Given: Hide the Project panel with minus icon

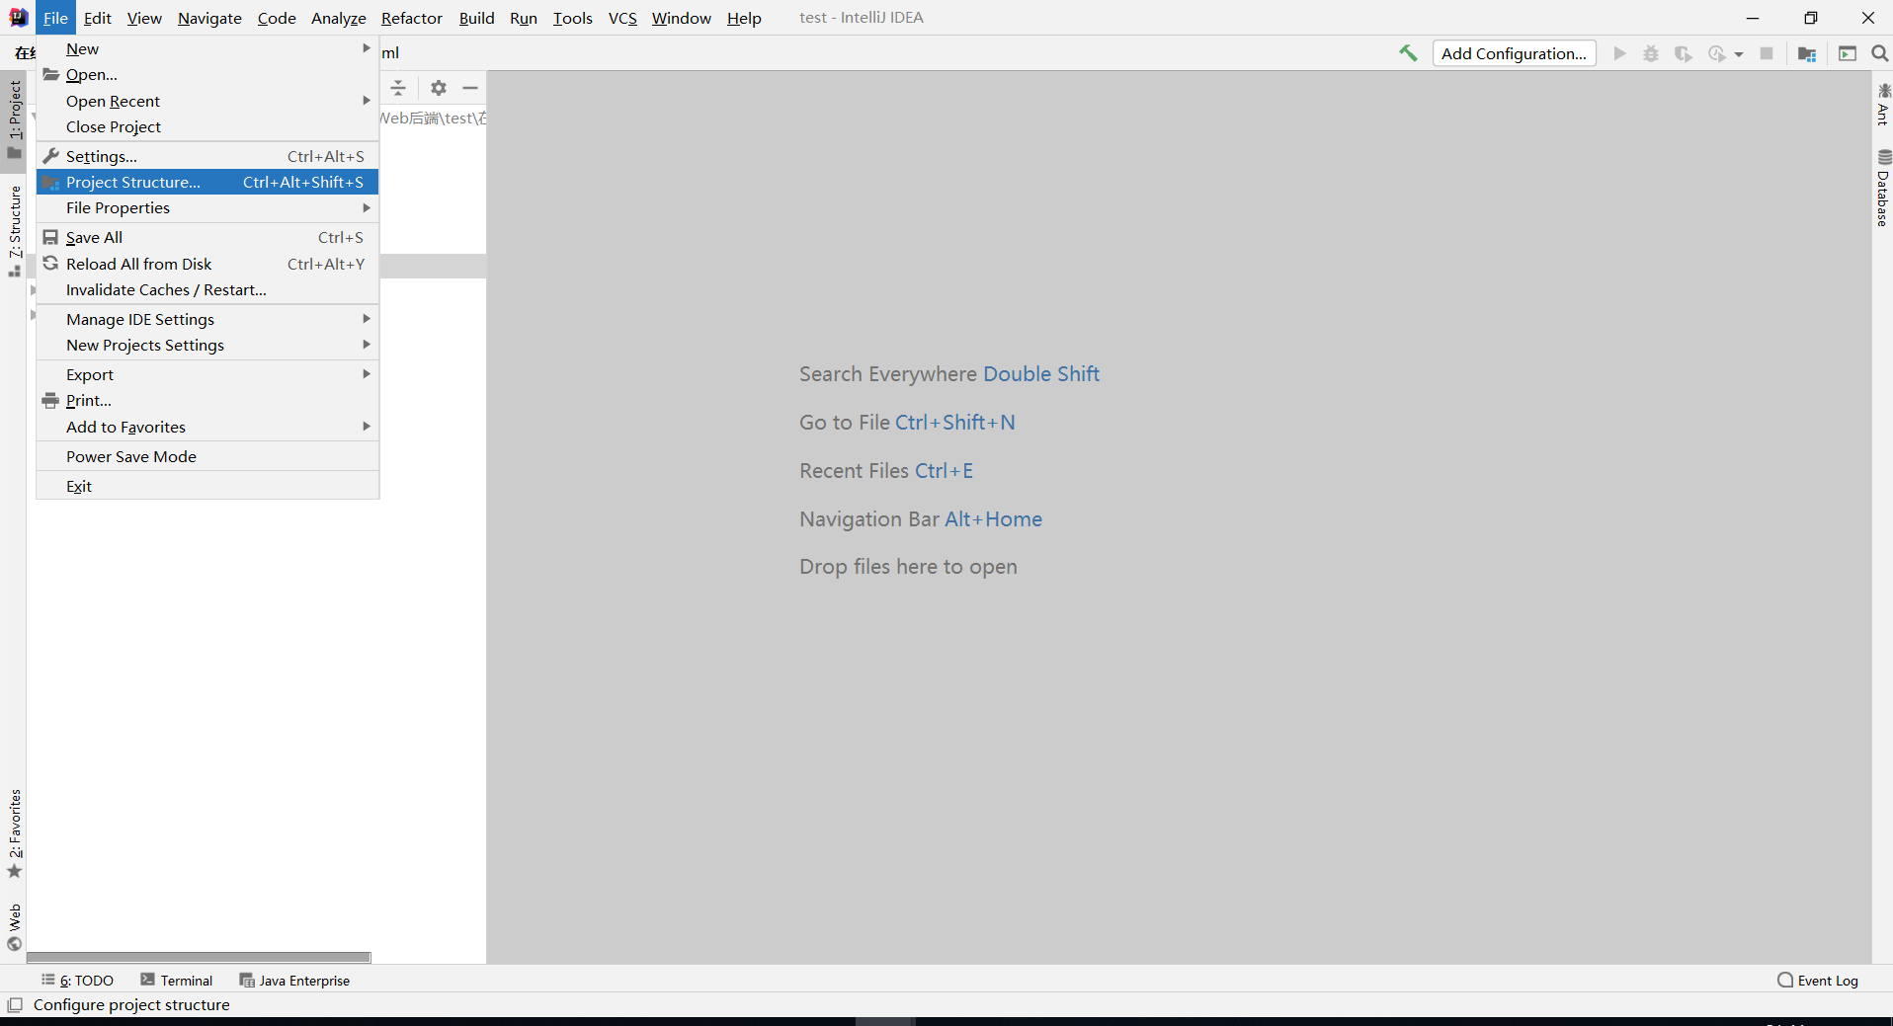Looking at the screenshot, I should coord(470,88).
